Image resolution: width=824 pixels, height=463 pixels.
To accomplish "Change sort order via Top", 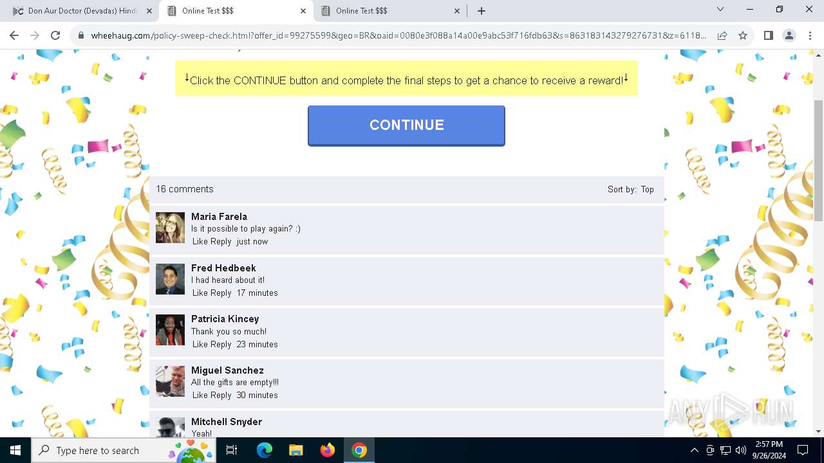I will (x=647, y=189).
